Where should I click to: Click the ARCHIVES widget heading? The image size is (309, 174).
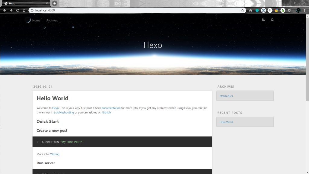coord(226,87)
